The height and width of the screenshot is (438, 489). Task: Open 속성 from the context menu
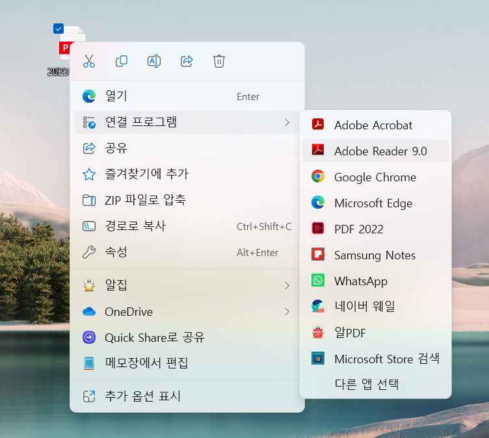[187, 252]
